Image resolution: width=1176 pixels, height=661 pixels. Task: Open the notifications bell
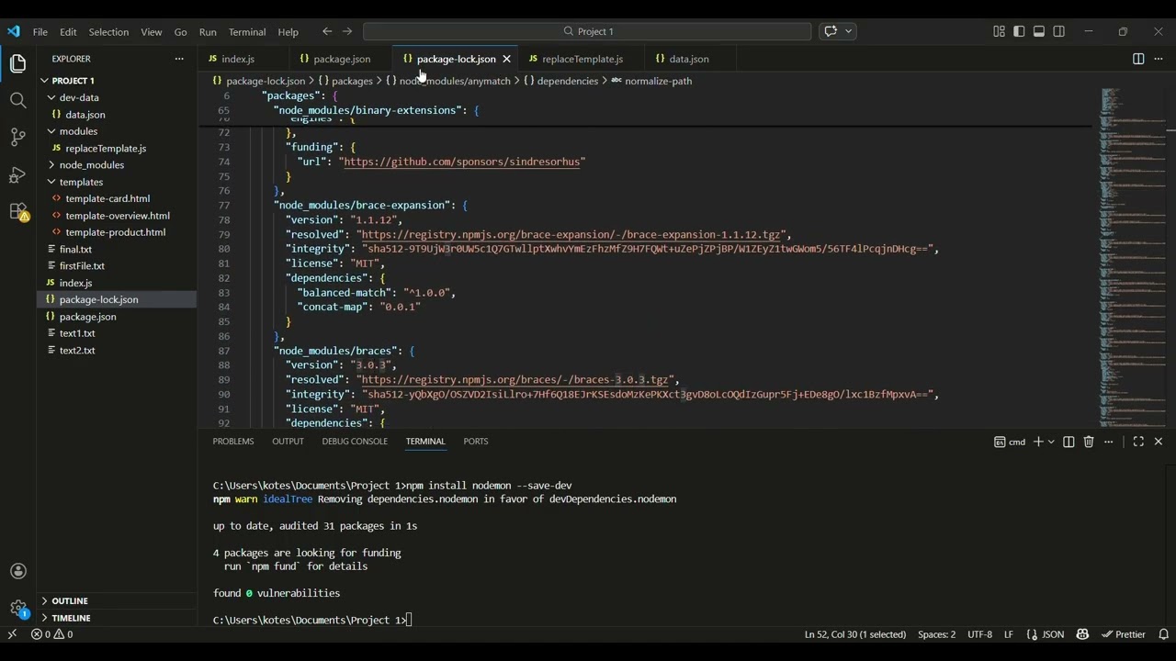point(1163,634)
